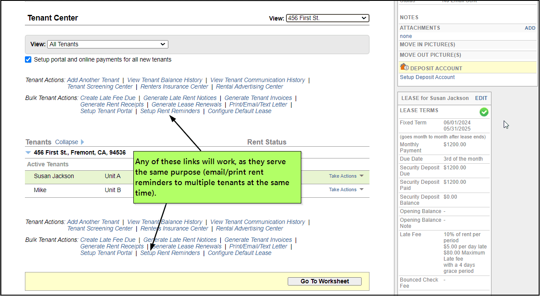Click the top Rental Advertising Center link
The width and height of the screenshot is (540, 296).
pos(249,87)
